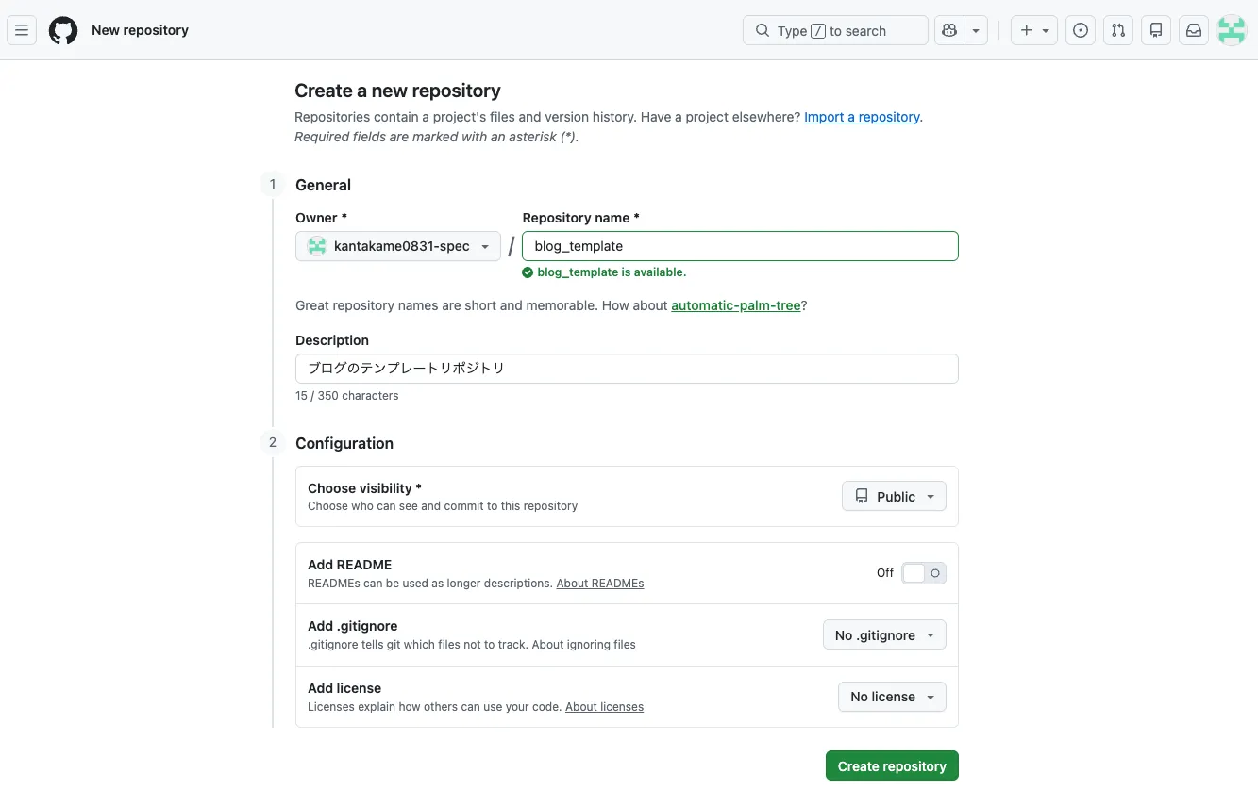Screen dimensions: 1258x790
Task: Click the 'blog_template is available.' message
Action: coord(604,272)
